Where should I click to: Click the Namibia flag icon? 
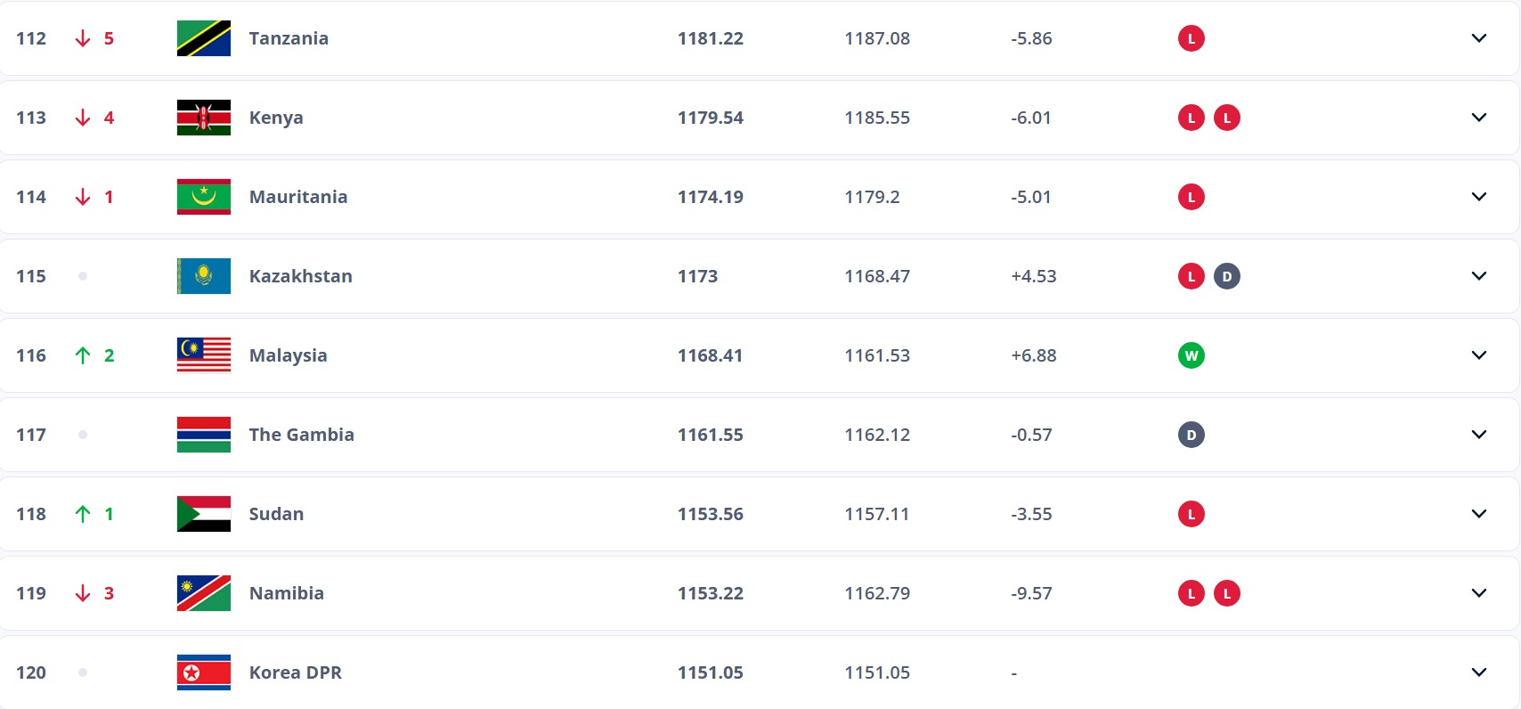click(204, 593)
